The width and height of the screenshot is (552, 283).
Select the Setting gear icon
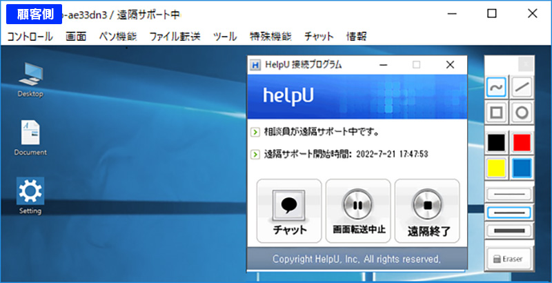click(x=30, y=196)
